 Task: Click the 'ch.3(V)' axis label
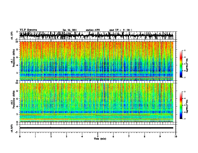tap(12, 128)
